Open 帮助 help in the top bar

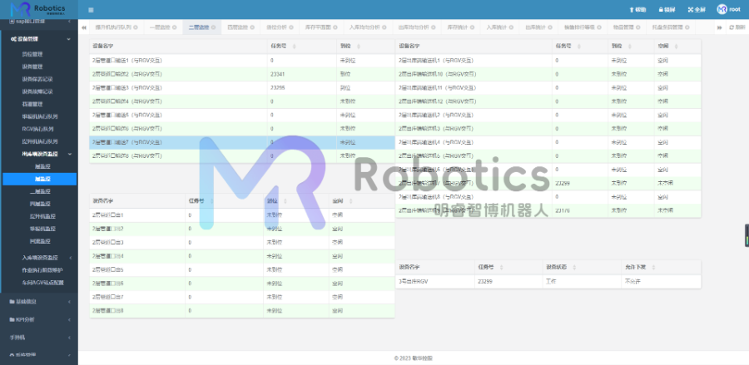pos(634,9)
